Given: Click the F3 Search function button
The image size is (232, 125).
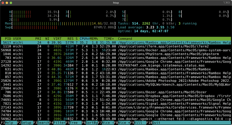Looking at the screenshot, I should [x=41, y=123].
